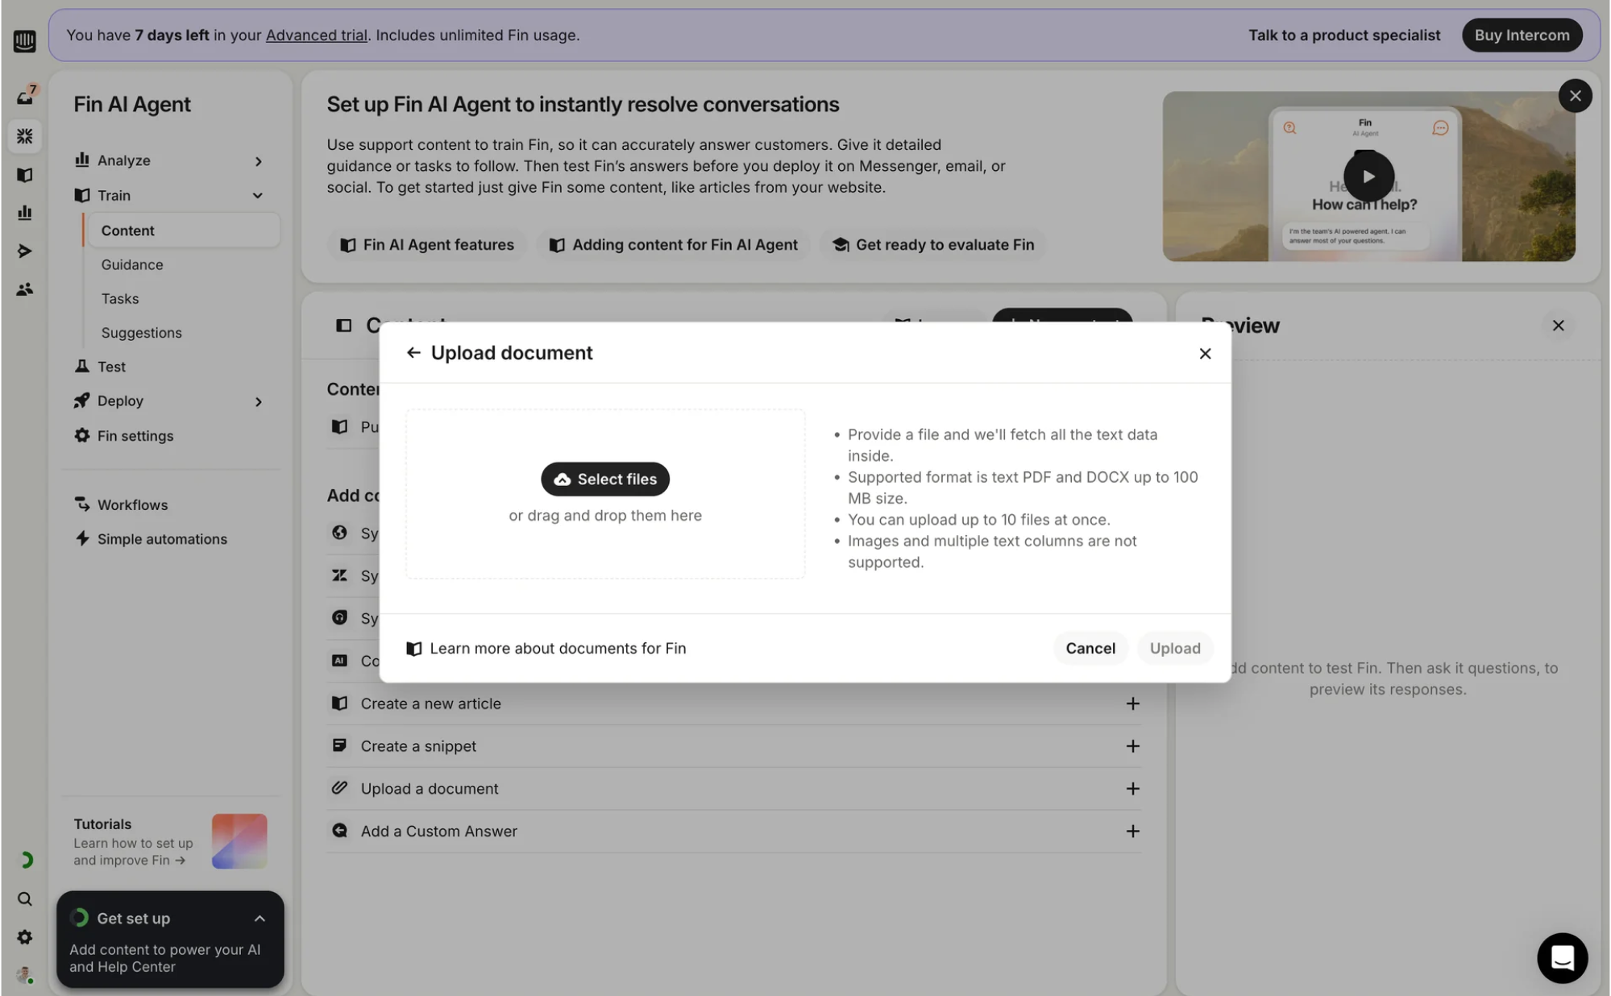Collapse the Get set up panel
This screenshot has width=1611, height=996.
tap(260, 918)
